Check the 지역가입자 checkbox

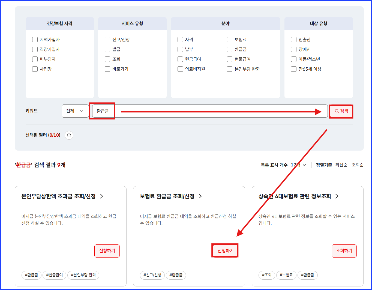pyautogui.click(x=35, y=39)
